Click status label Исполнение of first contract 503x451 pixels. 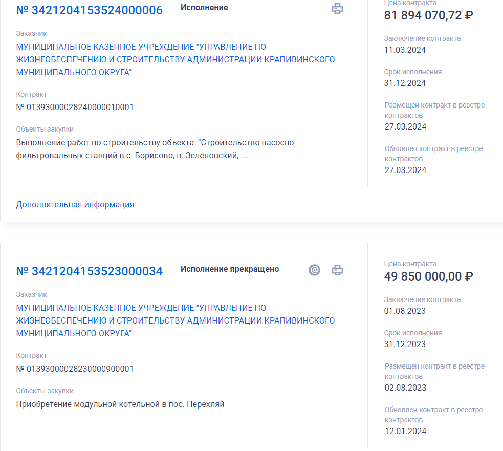[x=204, y=7]
